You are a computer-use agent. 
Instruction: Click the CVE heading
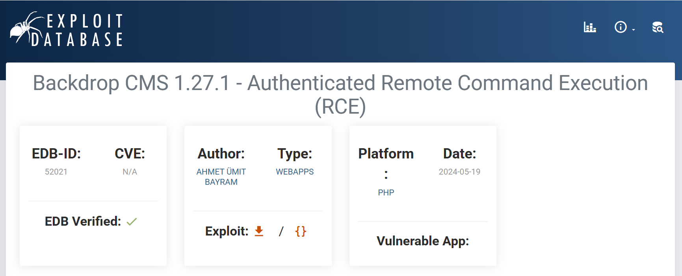pos(130,154)
